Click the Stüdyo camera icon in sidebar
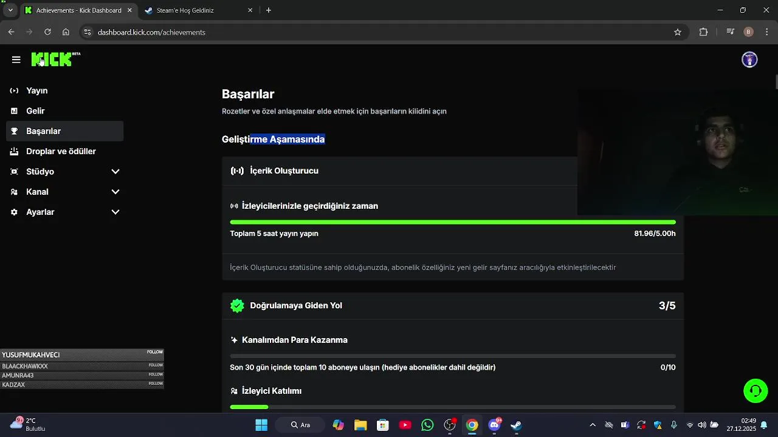778x437 pixels. (x=14, y=172)
